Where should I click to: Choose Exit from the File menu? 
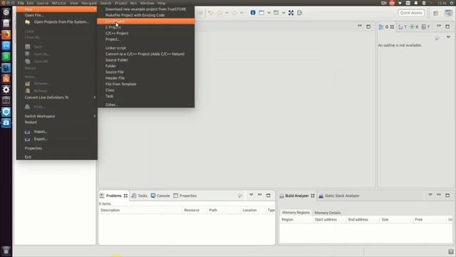pos(28,157)
